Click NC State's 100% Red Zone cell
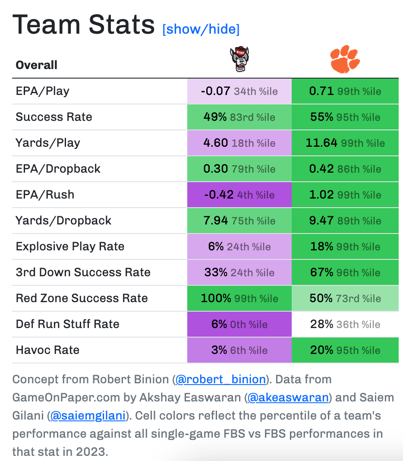The height and width of the screenshot is (461, 403). (x=239, y=298)
